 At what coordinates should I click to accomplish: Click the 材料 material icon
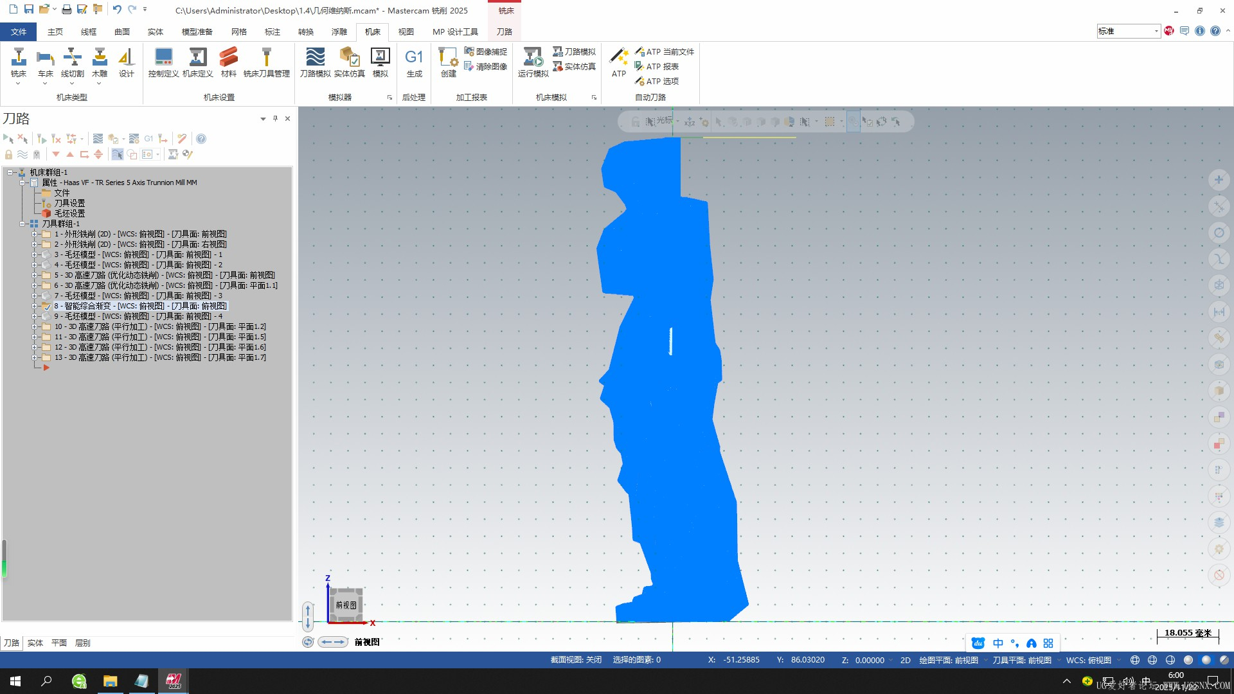228,58
